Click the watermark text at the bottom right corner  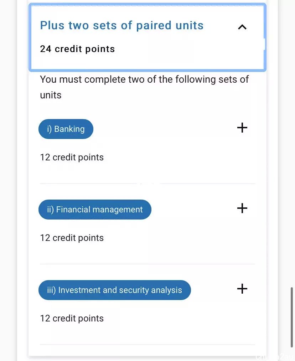pyautogui.click(x=275, y=357)
